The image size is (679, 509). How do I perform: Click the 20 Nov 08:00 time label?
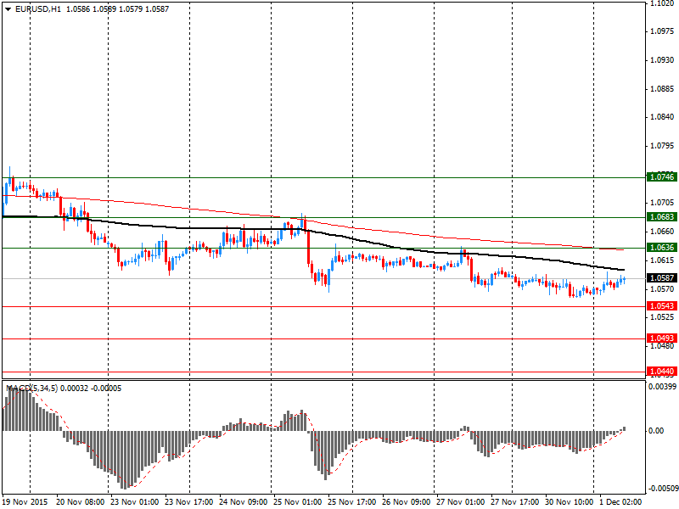click(80, 502)
